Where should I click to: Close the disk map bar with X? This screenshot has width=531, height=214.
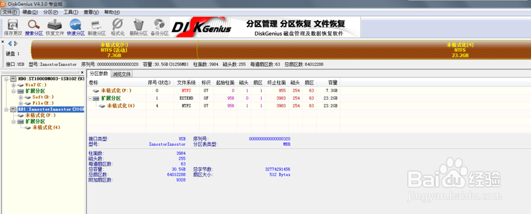[x=3, y=42]
